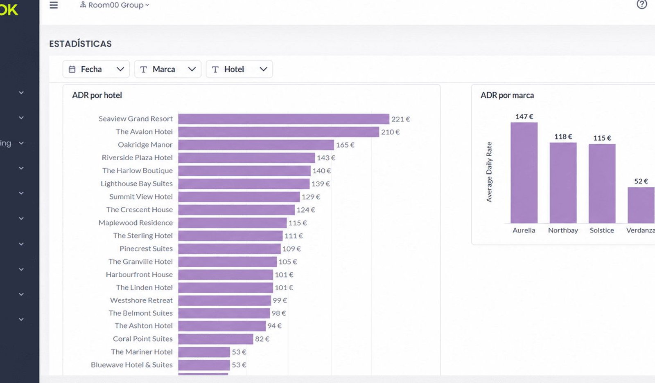Click the help question mark icon
This screenshot has width=655, height=383.
641,4
